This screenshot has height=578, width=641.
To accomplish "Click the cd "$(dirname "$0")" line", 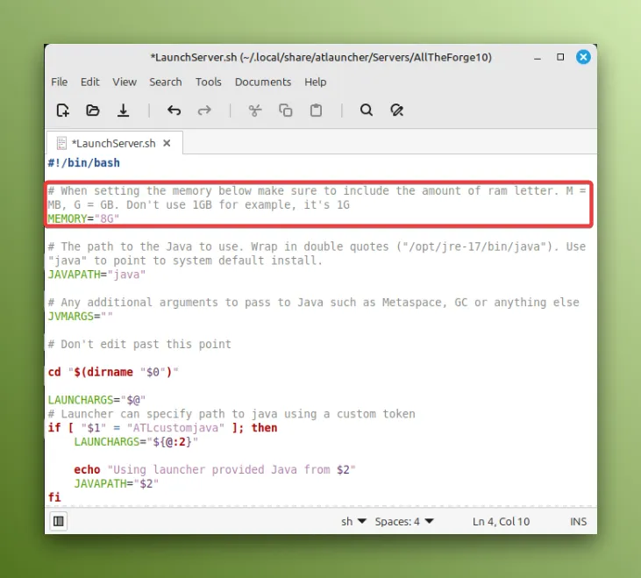I will point(113,372).
